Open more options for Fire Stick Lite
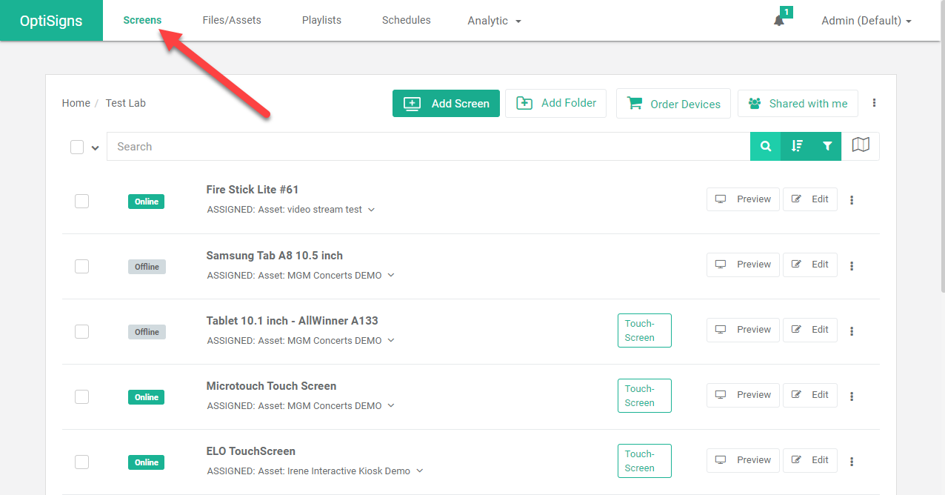This screenshot has width=945, height=495. coord(852,200)
